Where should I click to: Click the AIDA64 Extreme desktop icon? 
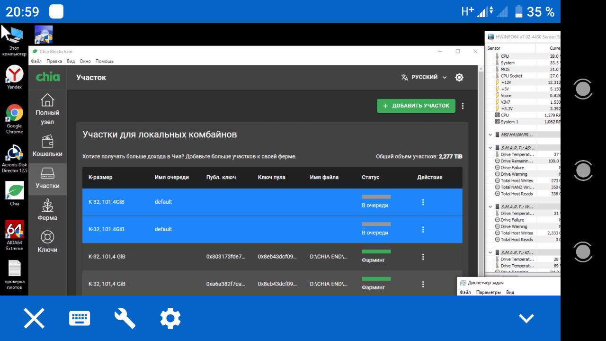[x=14, y=235]
